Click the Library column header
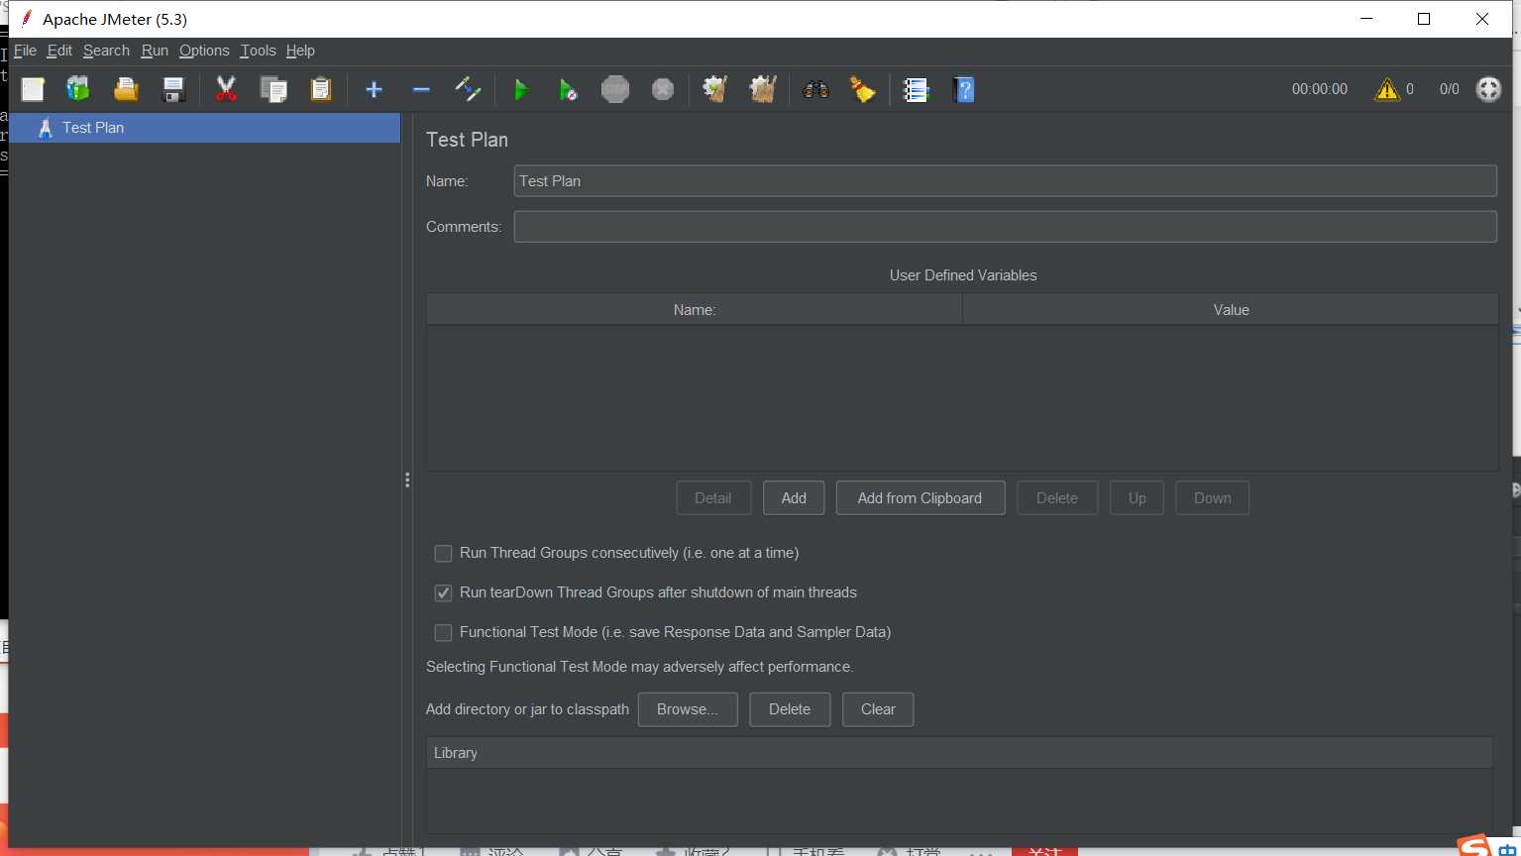Image resolution: width=1521 pixels, height=856 pixels. (x=959, y=753)
